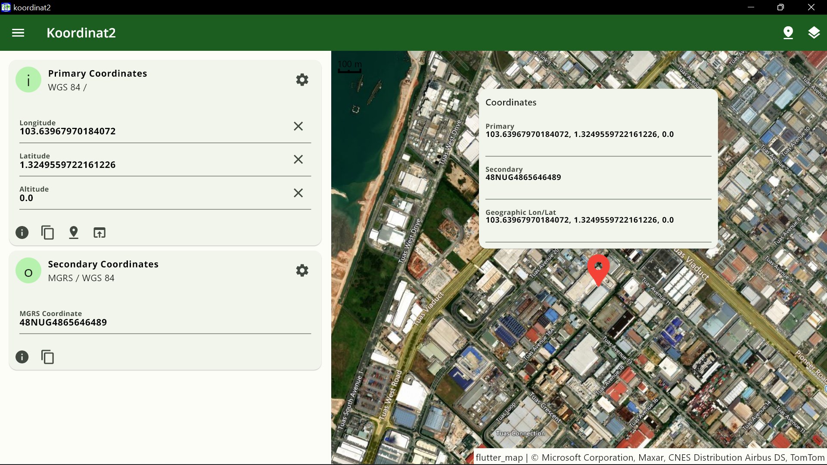The width and height of the screenshot is (827, 465).
Task: Copy the primary coordinates to clipboard
Action: [47, 232]
